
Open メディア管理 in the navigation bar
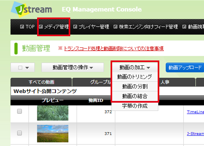pyautogui.click(x=54, y=27)
